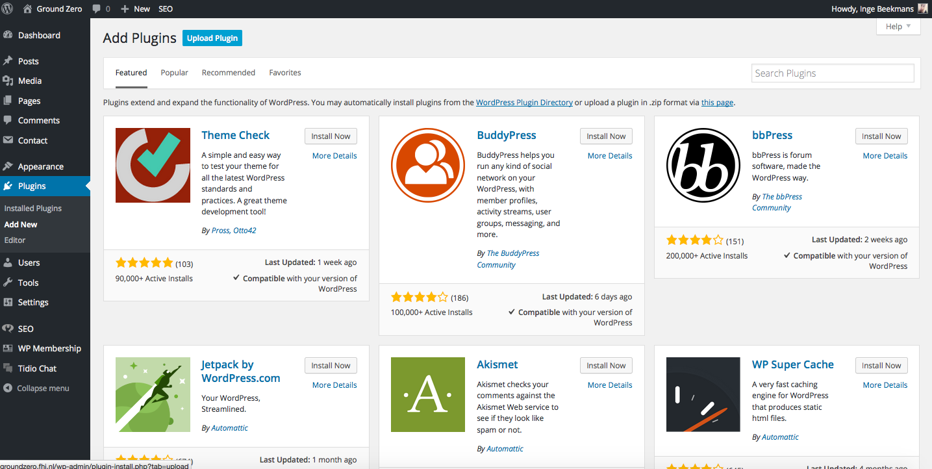Open the Theme Check title link
932x469 pixels.
pyautogui.click(x=235, y=135)
